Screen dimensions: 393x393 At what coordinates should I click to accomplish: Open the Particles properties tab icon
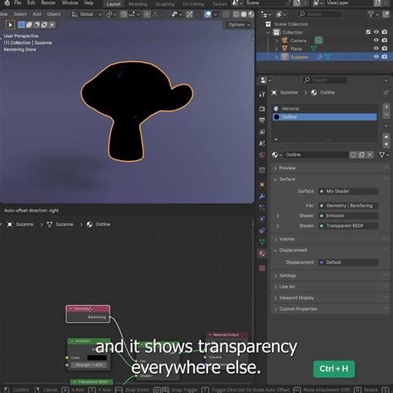[x=262, y=207]
